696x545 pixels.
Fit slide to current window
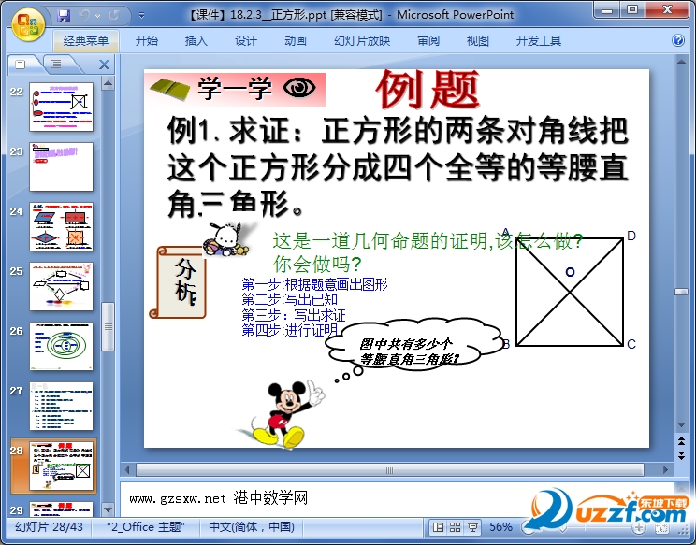[661, 528]
